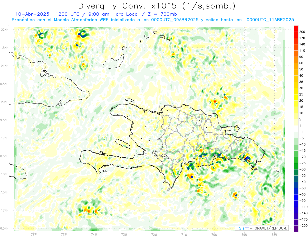Click the 69W longitude label
This screenshot has width=308, height=238.
coord(244,234)
